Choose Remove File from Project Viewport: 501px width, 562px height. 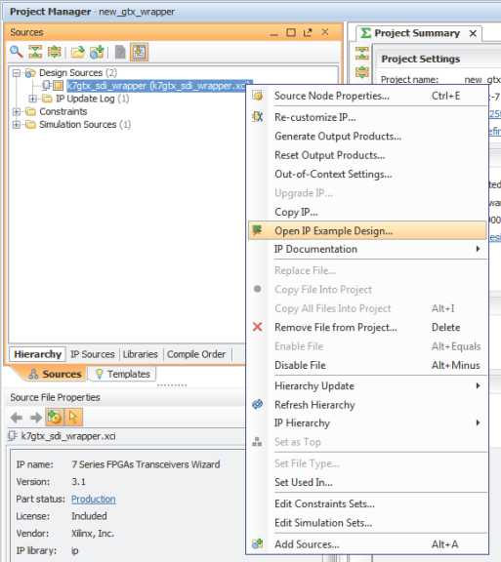tap(367, 327)
